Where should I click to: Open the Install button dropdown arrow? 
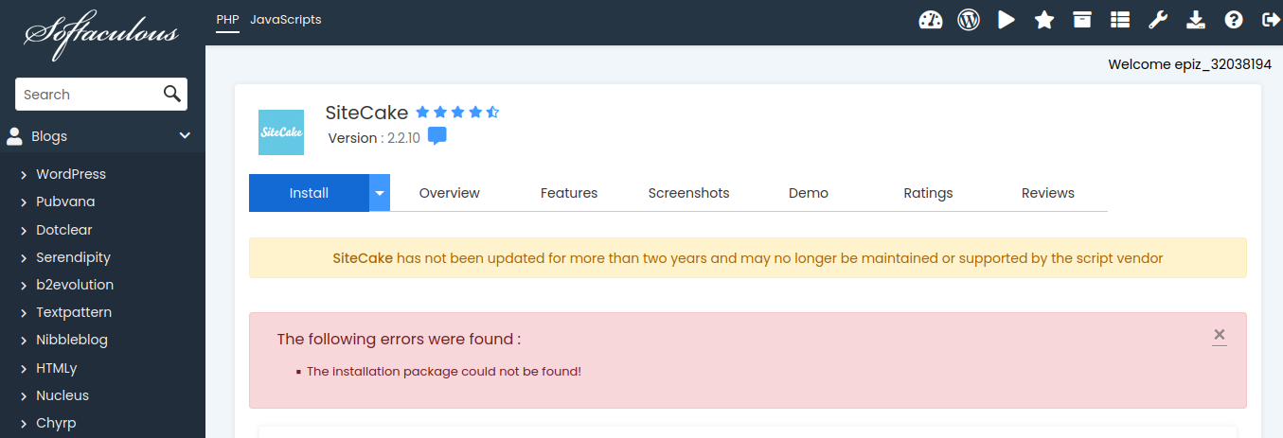coord(380,193)
